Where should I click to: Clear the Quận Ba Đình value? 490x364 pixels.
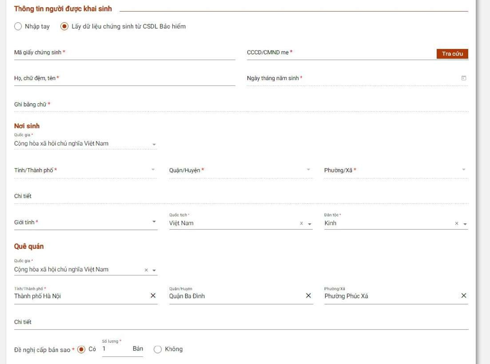click(308, 296)
